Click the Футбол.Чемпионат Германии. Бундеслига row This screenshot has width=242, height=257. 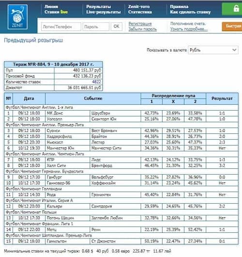[x=121, y=172]
